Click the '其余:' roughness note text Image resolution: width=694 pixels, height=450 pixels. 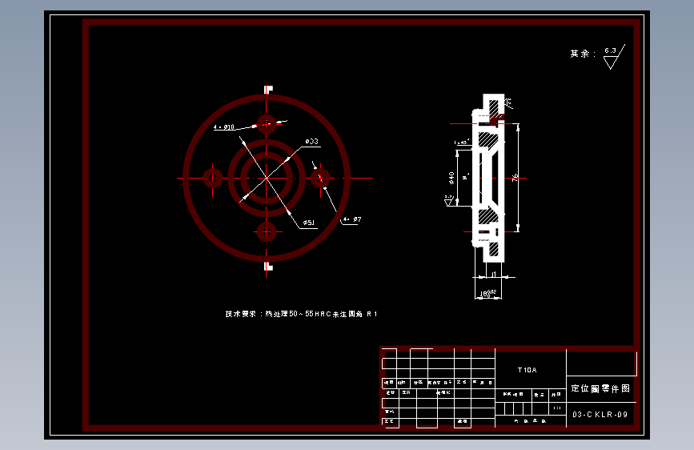(583, 54)
